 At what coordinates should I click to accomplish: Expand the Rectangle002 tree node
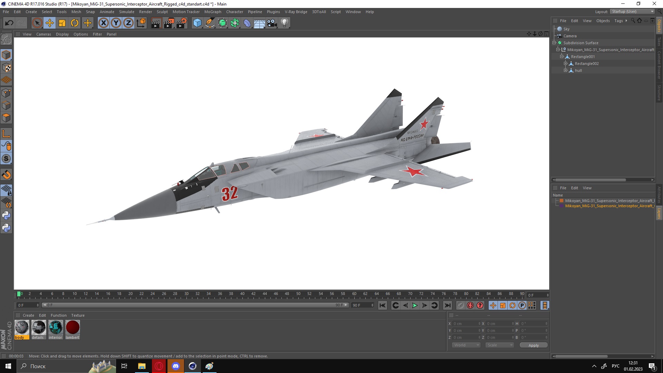(x=565, y=64)
